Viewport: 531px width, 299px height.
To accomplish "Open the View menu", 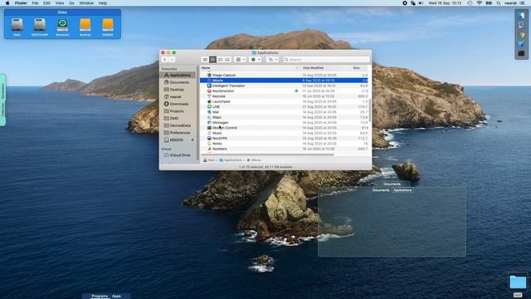I will click(60, 3).
